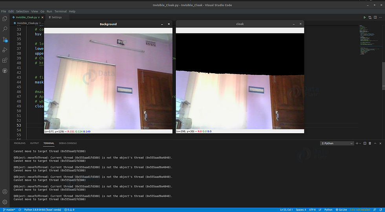Maximize the terminal panel size
Image resolution: width=385 pixels, height=212 pixels.
(375, 143)
